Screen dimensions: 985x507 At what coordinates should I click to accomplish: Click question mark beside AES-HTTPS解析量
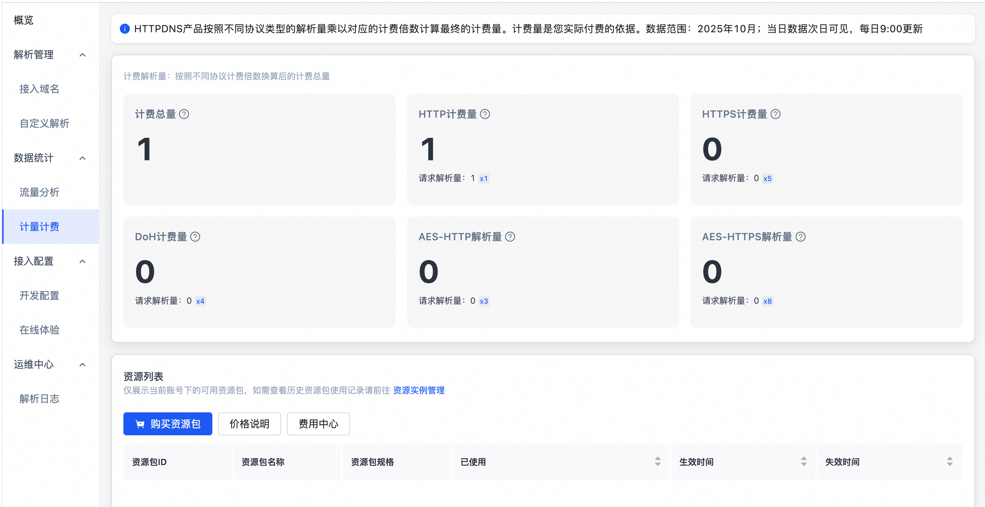point(801,237)
